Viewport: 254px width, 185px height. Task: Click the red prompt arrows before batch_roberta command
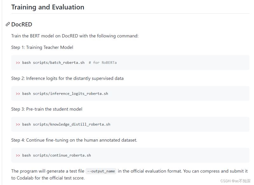[18, 63]
